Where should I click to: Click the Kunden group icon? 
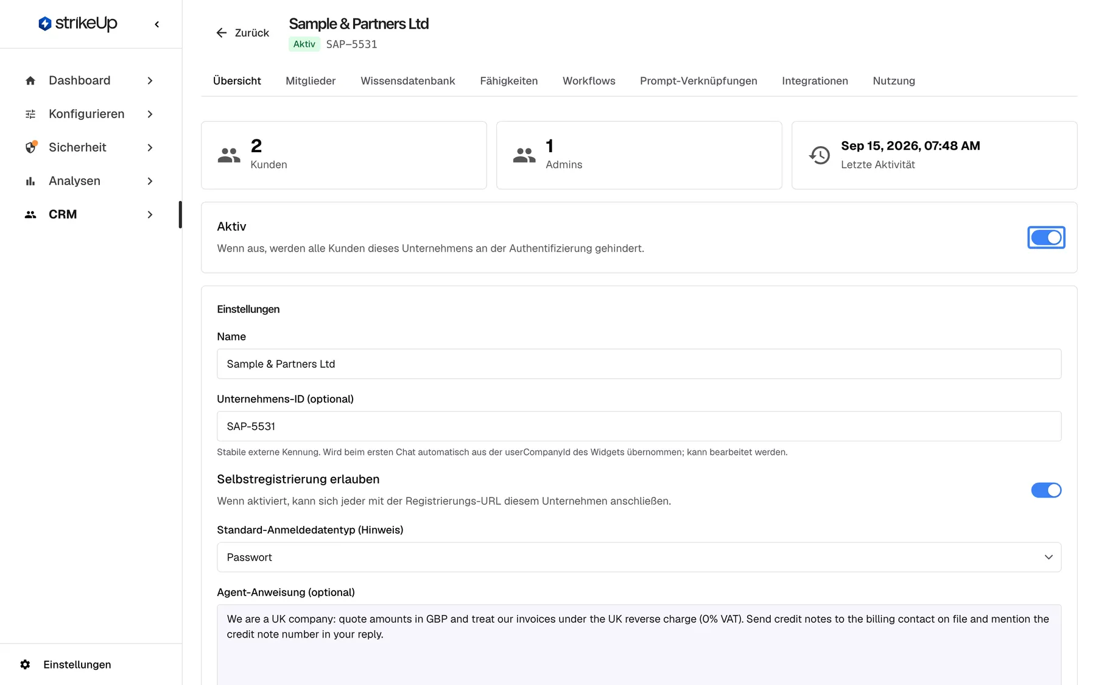pyautogui.click(x=229, y=155)
